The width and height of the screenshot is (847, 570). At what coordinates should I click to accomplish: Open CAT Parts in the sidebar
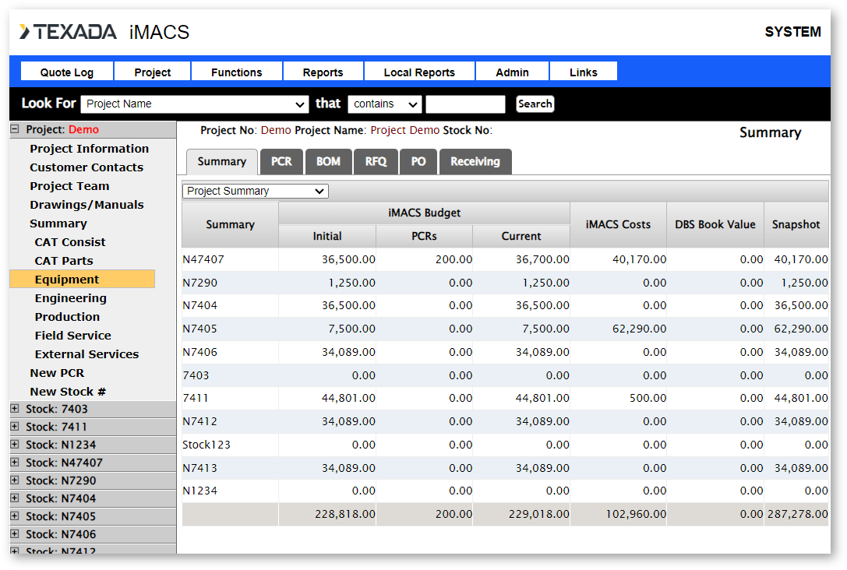(x=64, y=261)
